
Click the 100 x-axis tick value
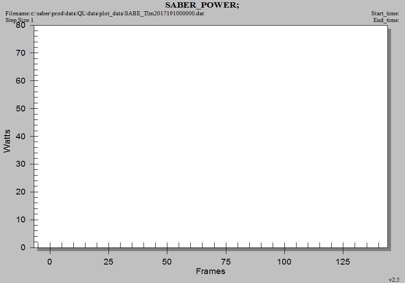pos(284,262)
